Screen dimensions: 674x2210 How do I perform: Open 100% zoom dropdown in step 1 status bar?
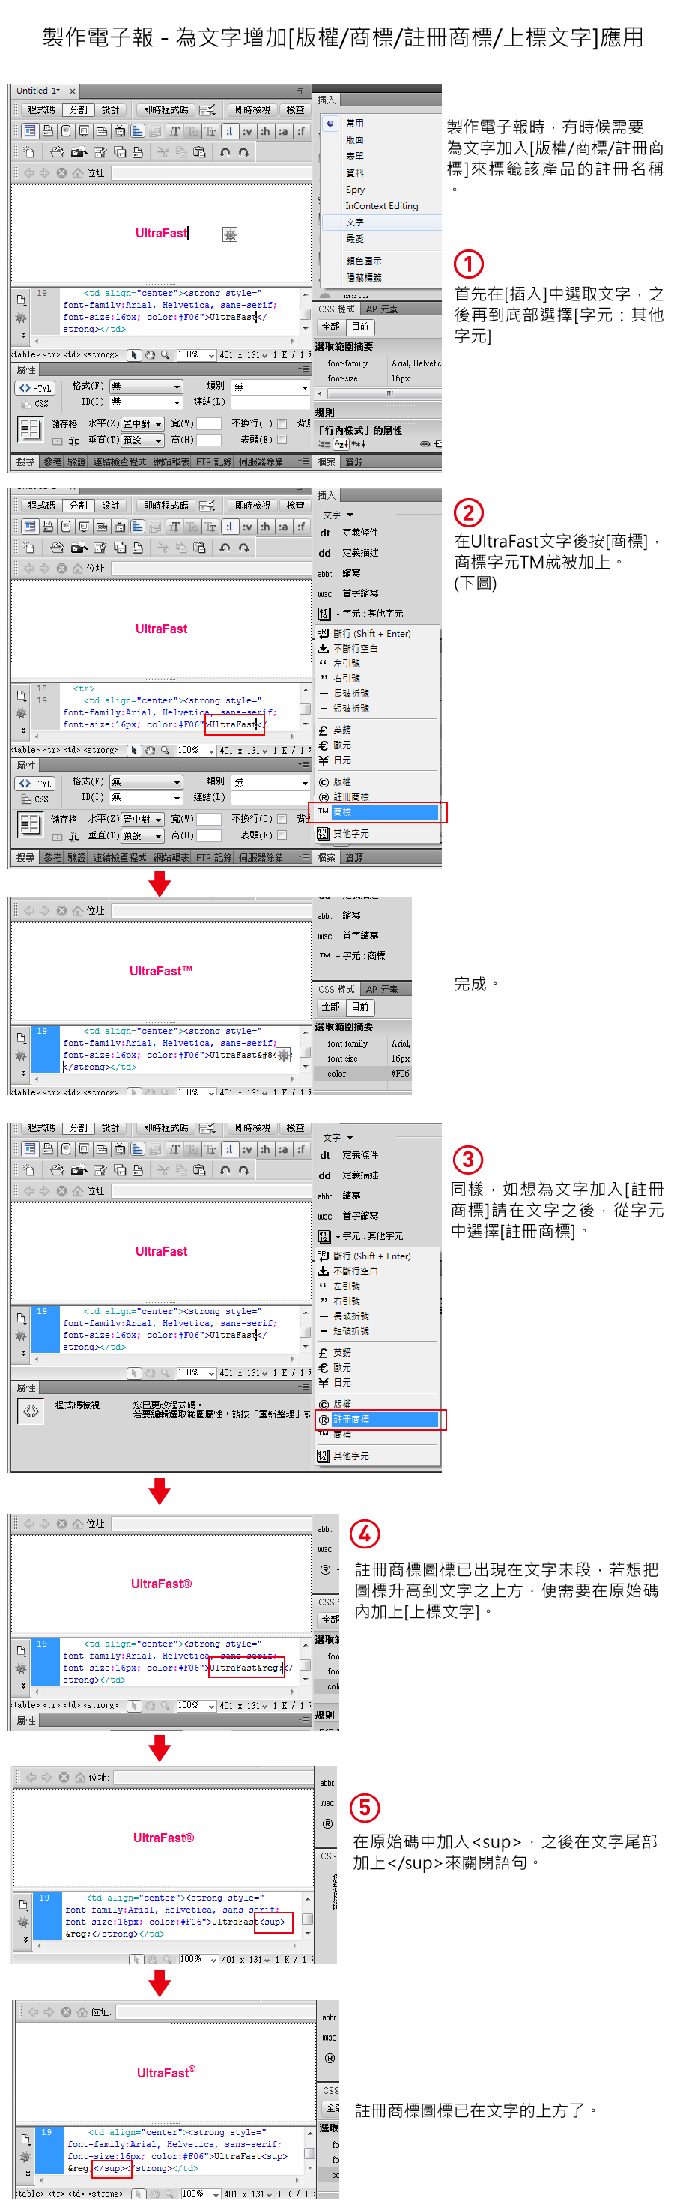(x=195, y=355)
